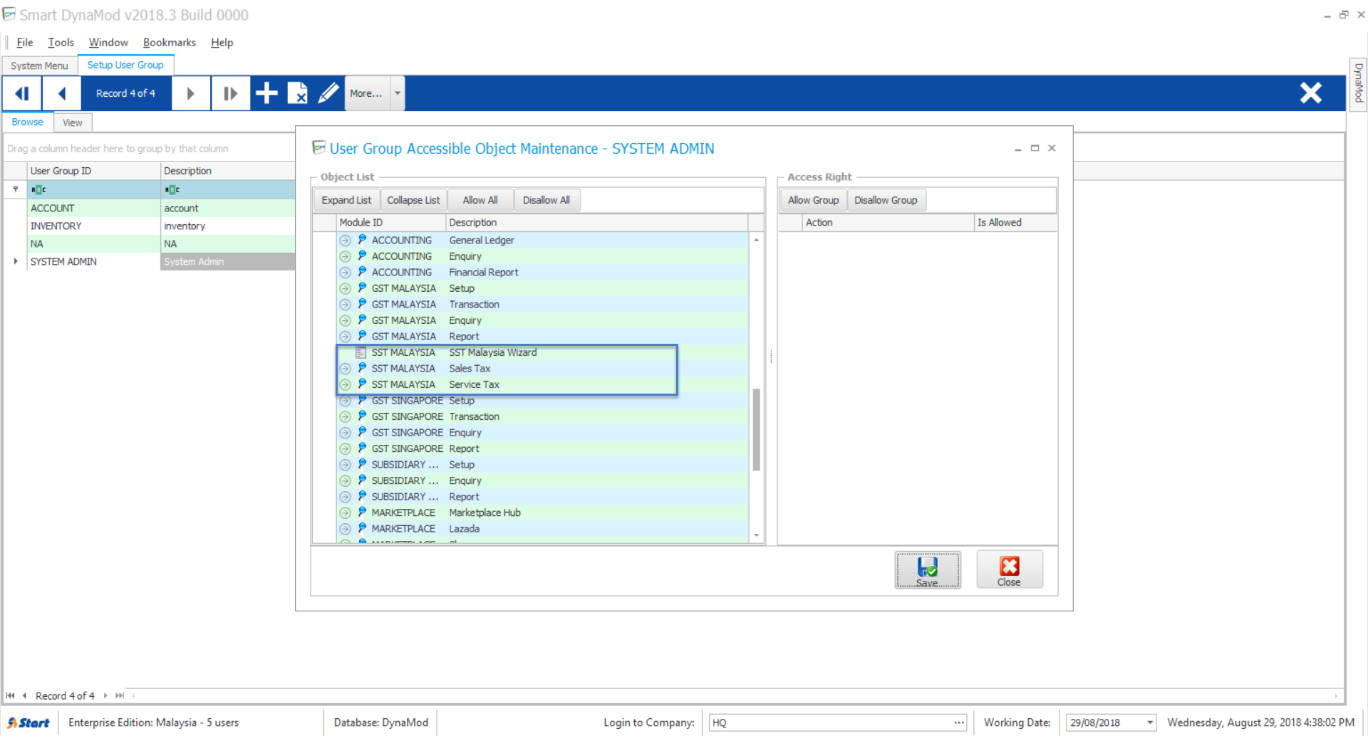This screenshot has width=1368, height=736.
Task: Click the More... toolbar button
Action: pos(367,93)
